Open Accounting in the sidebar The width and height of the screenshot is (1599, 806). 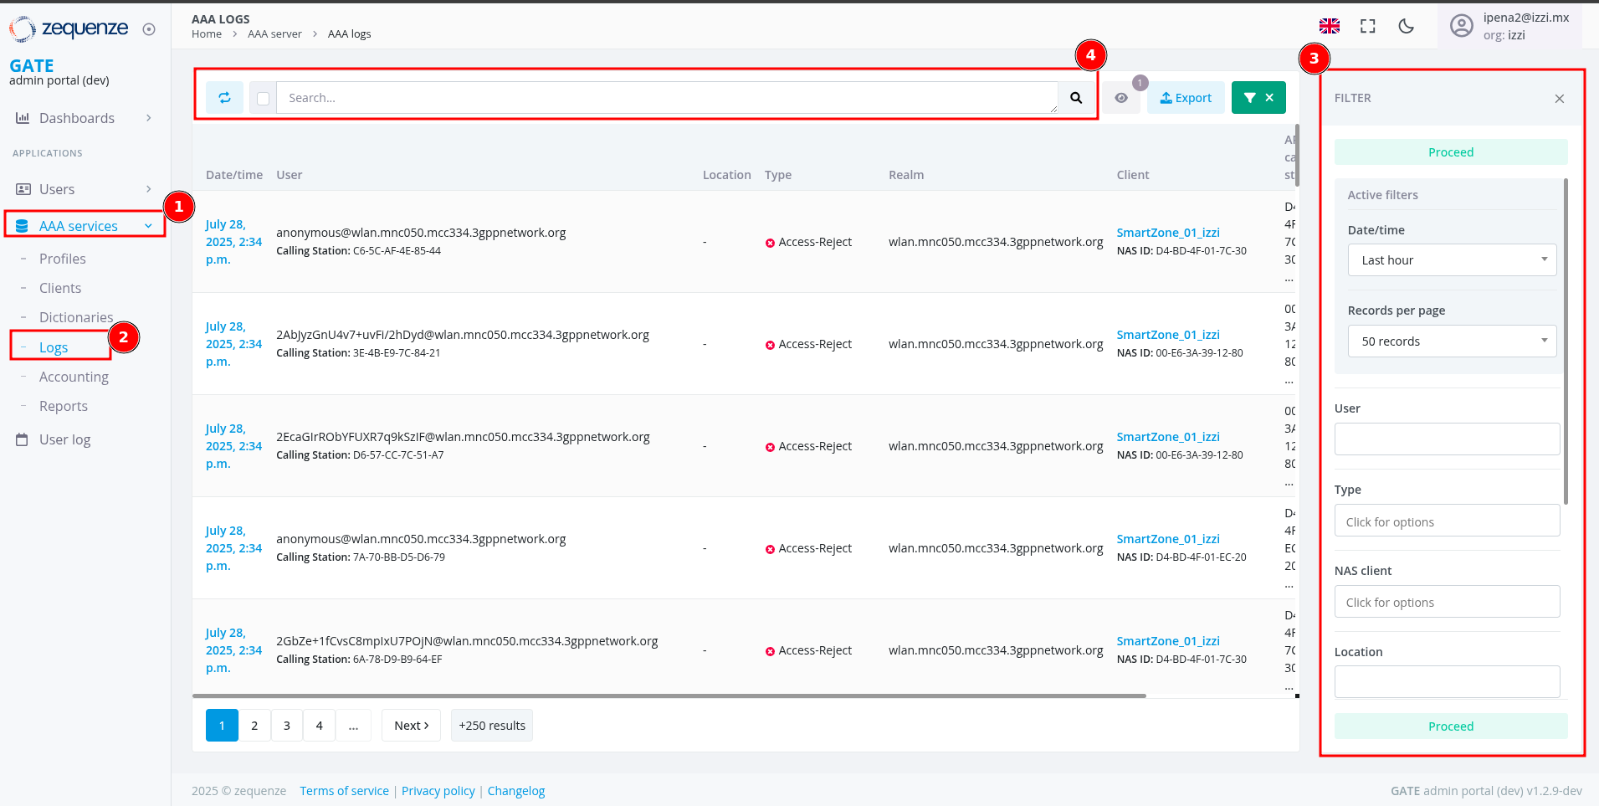[x=74, y=377]
